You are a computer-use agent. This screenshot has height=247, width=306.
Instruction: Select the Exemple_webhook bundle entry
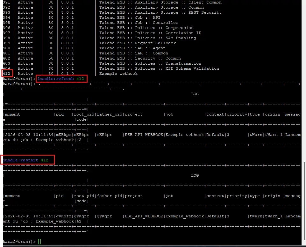tap(118, 74)
